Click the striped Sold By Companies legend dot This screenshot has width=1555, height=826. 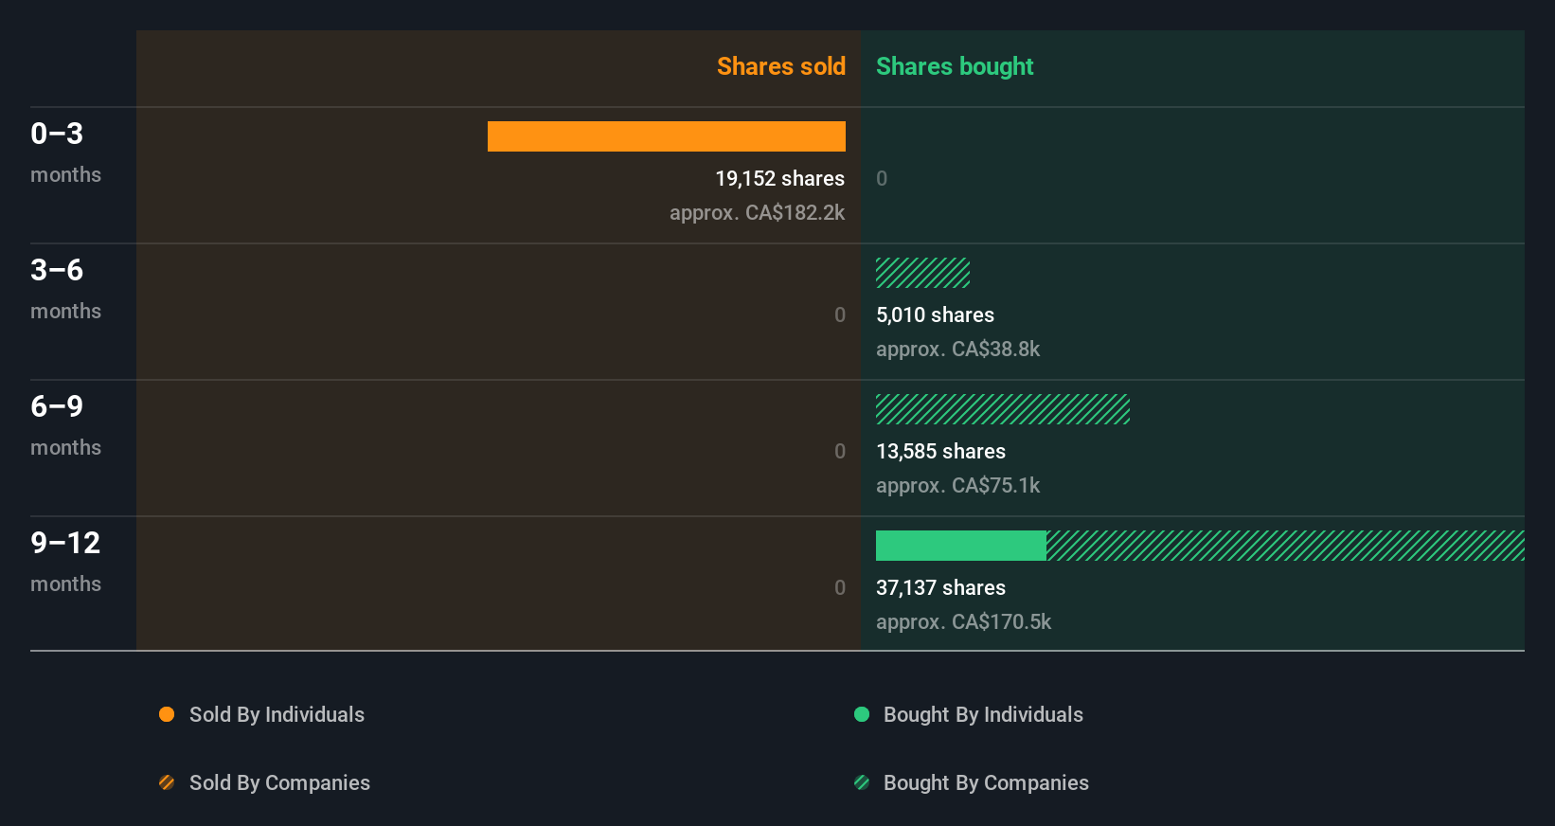(167, 782)
